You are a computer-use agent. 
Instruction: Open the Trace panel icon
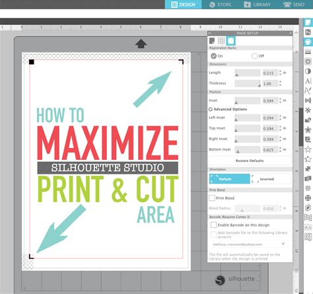[308, 61]
